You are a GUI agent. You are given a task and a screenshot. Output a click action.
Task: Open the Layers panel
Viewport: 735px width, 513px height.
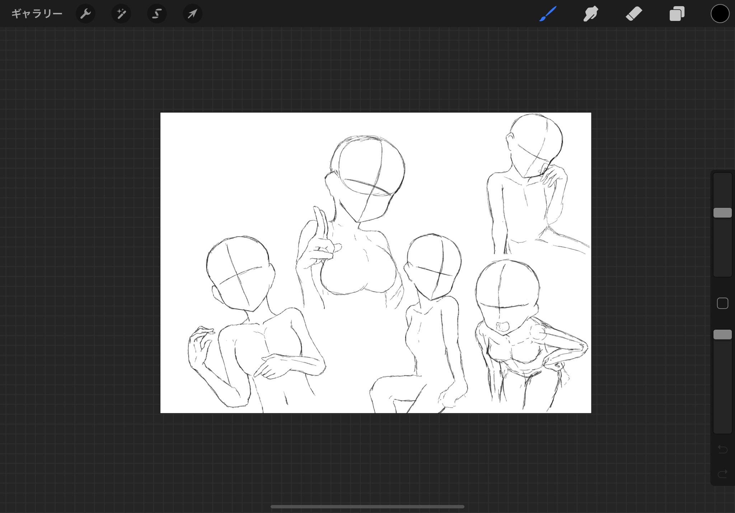(x=677, y=14)
